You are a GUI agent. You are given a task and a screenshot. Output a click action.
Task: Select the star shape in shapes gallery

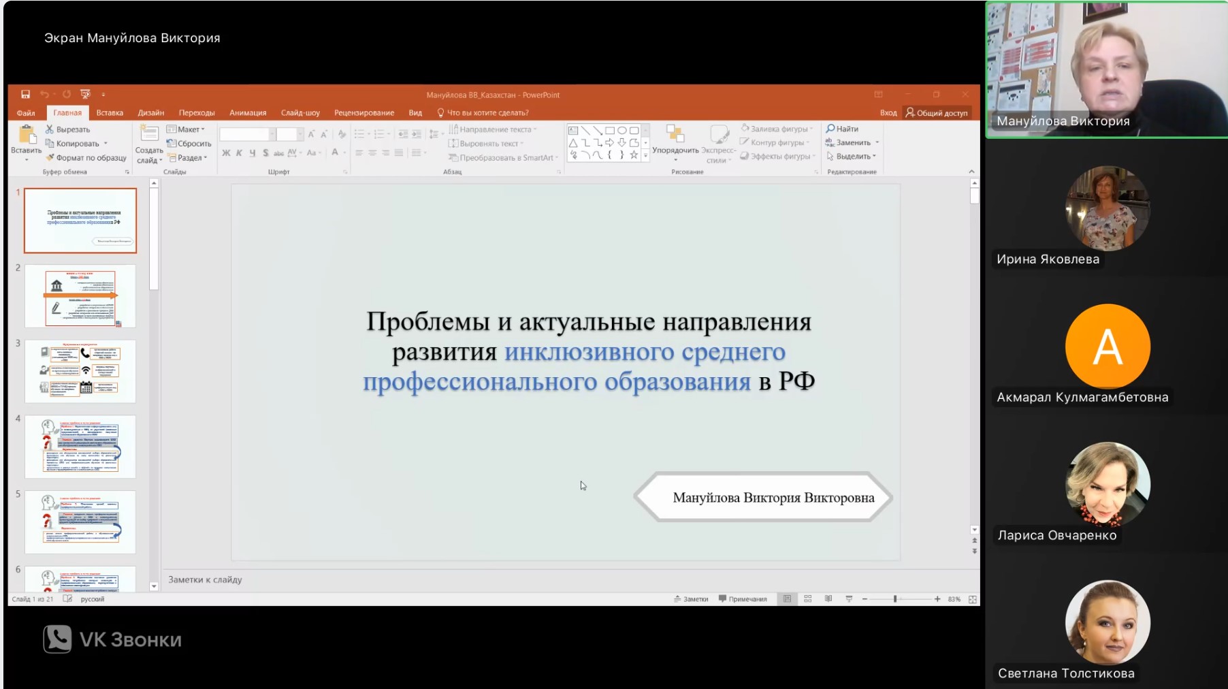click(634, 155)
